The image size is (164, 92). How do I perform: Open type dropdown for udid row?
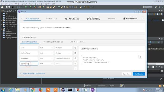pos(46,48)
